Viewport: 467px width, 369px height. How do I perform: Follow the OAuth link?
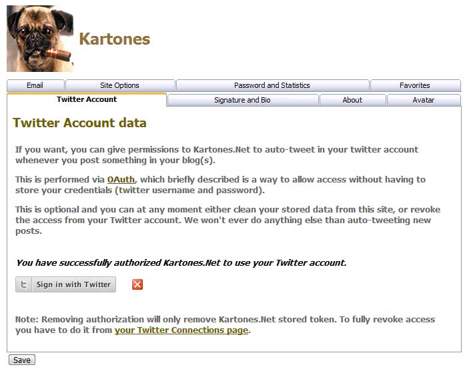coord(121,179)
